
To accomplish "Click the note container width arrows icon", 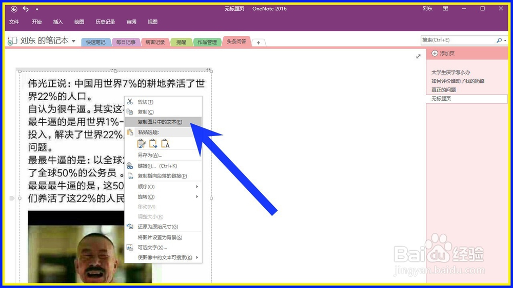I will [208, 70].
